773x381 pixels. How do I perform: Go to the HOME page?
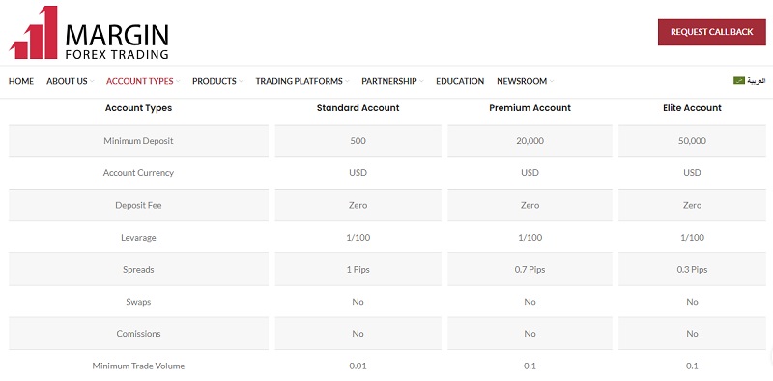pyautogui.click(x=21, y=81)
